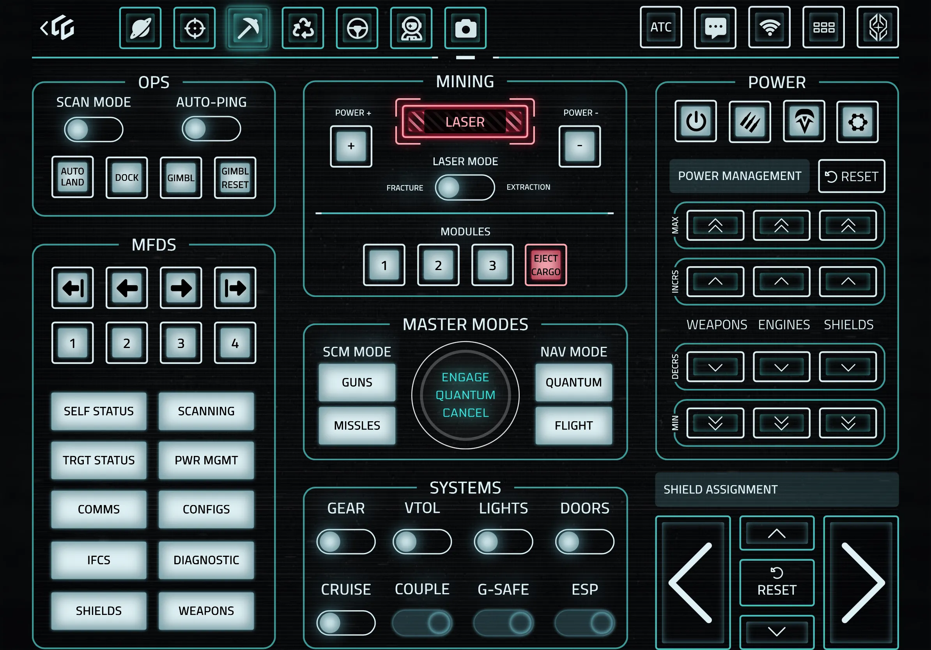The width and height of the screenshot is (931, 650).
Task: Open the ATC tab
Action: tap(660, 28)
